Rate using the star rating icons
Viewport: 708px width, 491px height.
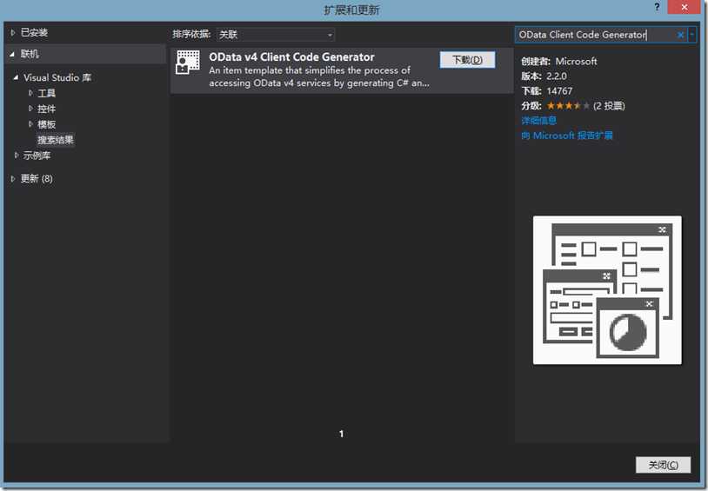point(568,106)
